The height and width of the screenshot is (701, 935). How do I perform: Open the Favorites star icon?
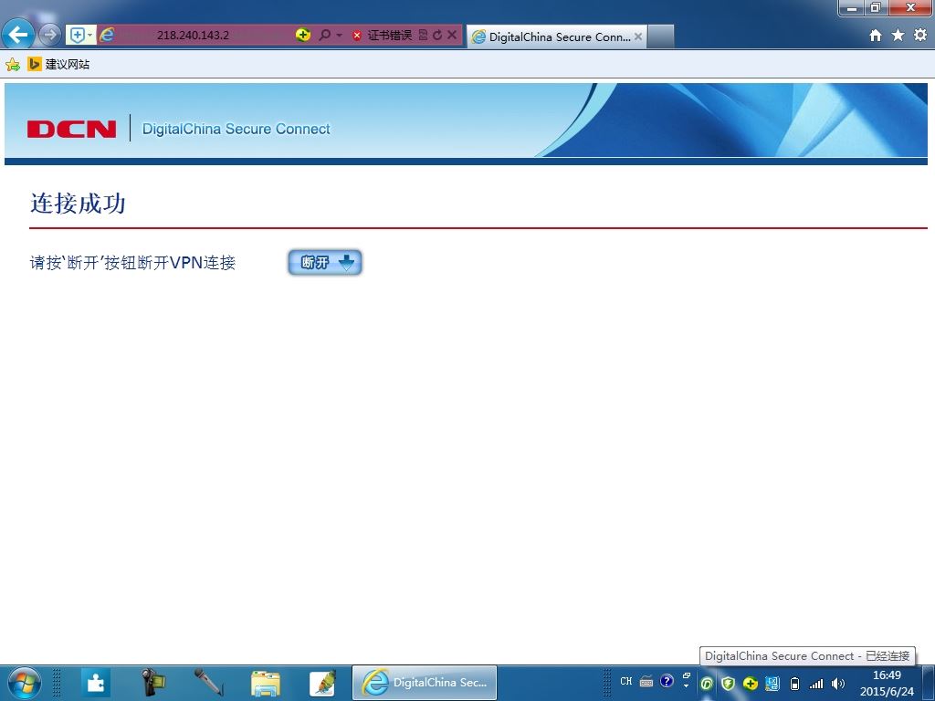tap(898, 36)
